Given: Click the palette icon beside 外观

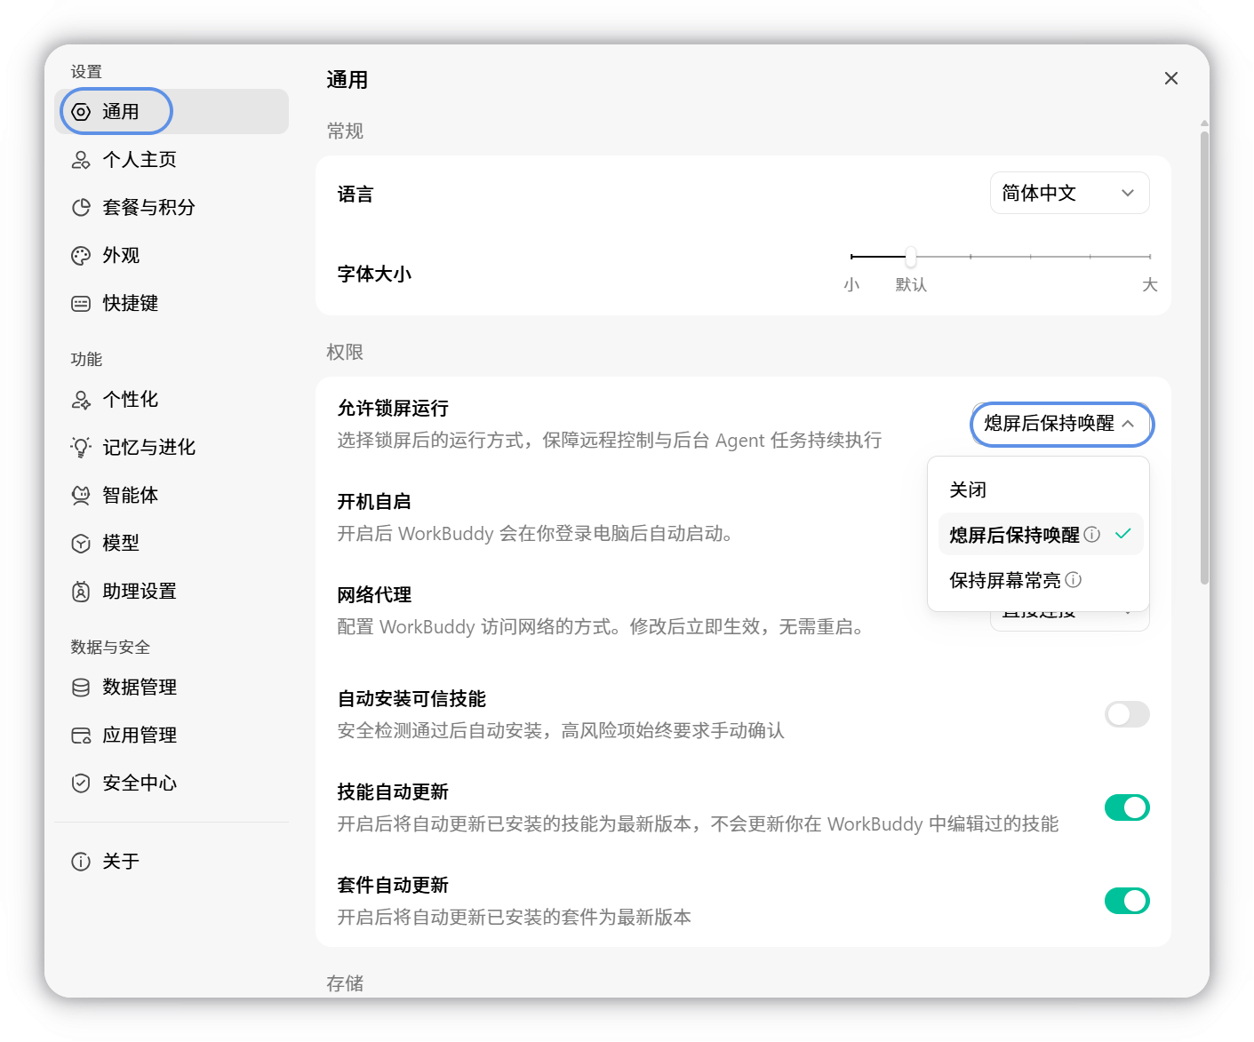Looking at the screenshot, I should point(81,256).
